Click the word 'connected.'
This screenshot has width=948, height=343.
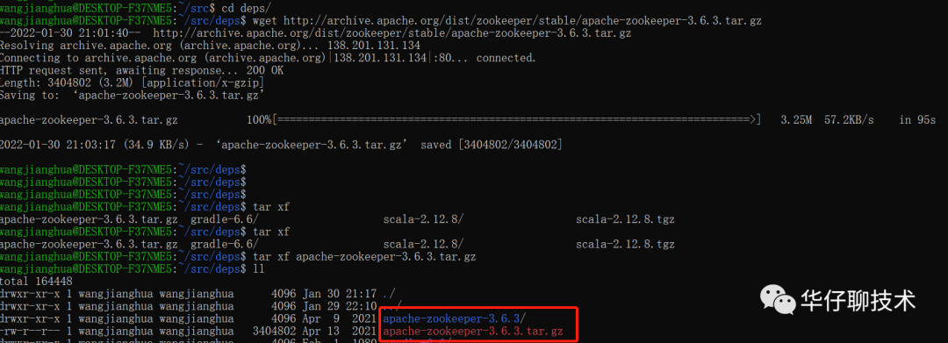[506, 58]
